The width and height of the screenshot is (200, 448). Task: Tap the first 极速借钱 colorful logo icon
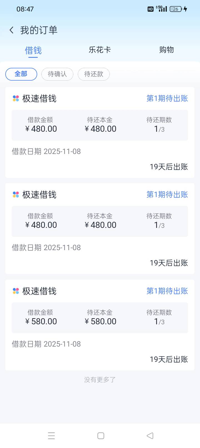tap(16, 98)
